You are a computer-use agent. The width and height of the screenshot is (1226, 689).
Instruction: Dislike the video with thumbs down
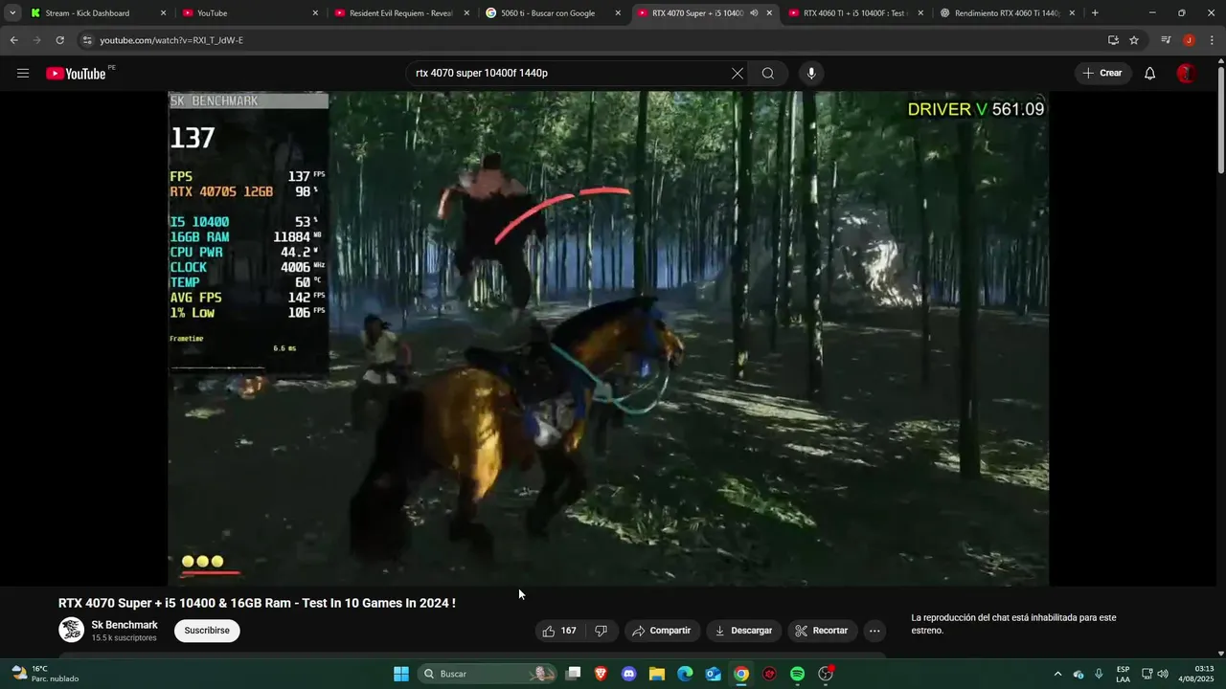(602, 631)
